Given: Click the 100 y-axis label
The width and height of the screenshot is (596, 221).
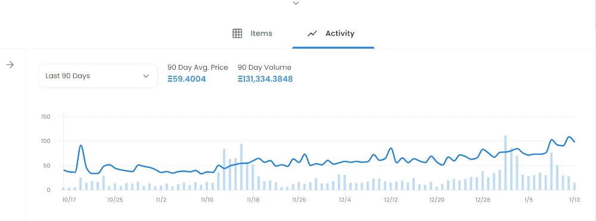Looking at the screenshot, I should (x=46, y=141).
